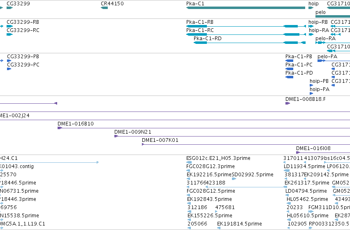Screen dimensions: 350x230
Task: Select transcript Pka-C1-RC
Action: [x=246, y=34]
